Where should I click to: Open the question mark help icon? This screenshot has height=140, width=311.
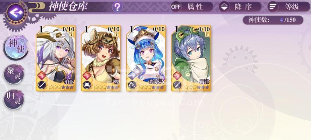tap(117, 7)
